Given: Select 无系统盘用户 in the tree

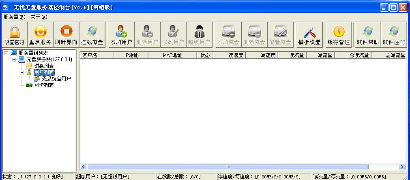Looking at the screenshot, I should tap(56, 78).
